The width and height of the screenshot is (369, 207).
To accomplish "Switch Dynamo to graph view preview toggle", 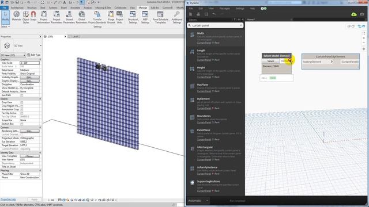I will (x=362, y=26).
